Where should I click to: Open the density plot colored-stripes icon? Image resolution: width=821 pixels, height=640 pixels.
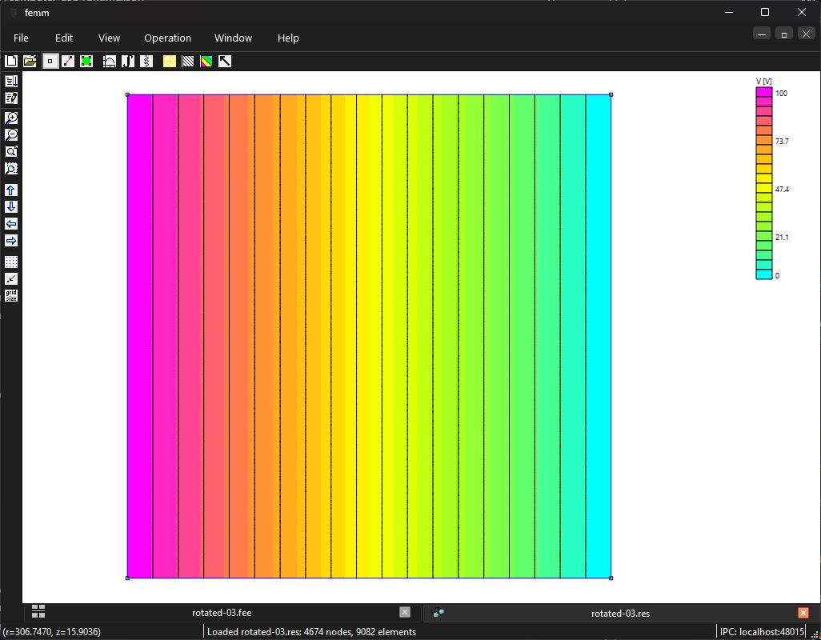[206, 62]
